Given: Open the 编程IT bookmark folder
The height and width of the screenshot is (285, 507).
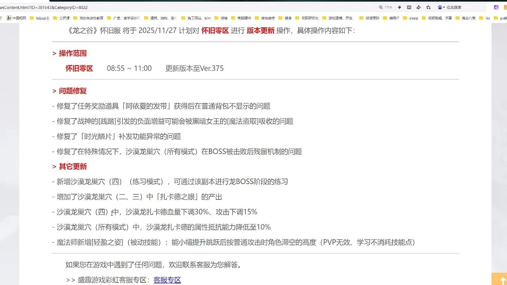Looking at the screenshot, I should pyautogui.click(x=391, y=18).
